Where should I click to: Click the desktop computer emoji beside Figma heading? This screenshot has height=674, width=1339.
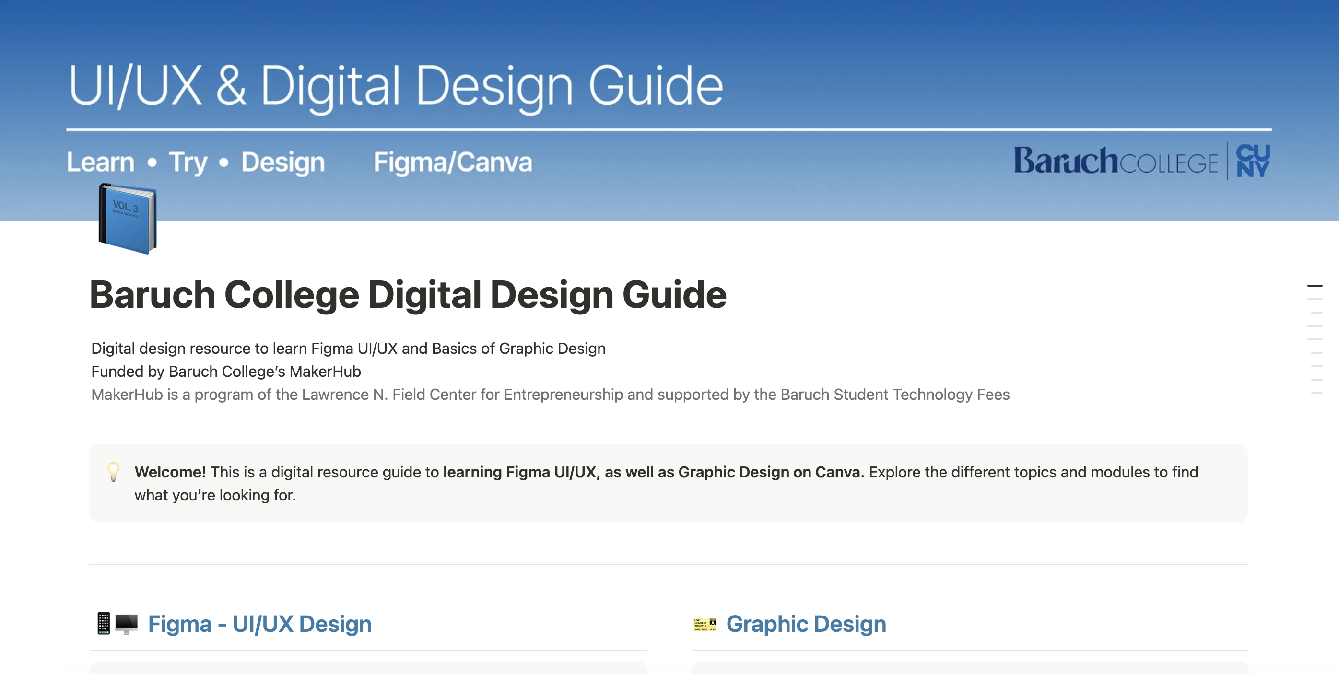pos(126,623)
